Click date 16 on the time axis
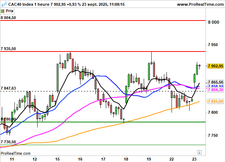Viewport: 225px width, 162px height. (x=80, y=159)
